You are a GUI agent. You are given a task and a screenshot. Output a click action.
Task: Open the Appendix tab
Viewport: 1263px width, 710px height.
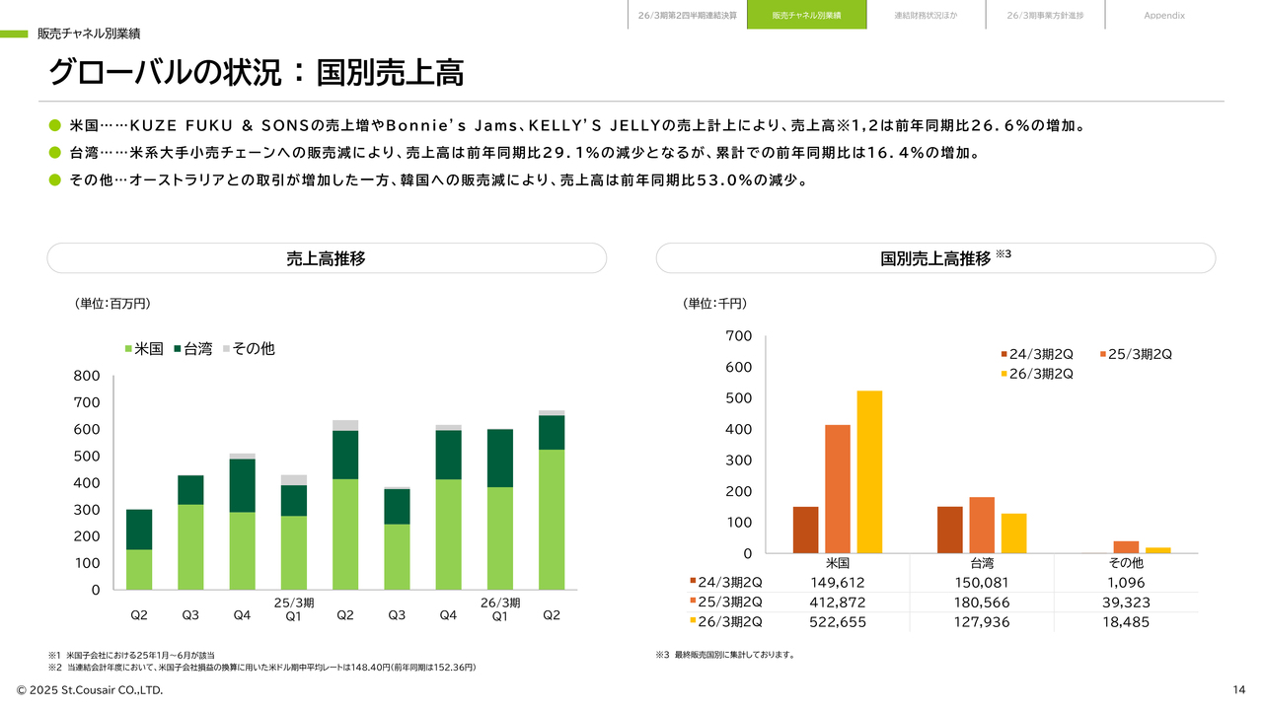tap(1164, 15)
